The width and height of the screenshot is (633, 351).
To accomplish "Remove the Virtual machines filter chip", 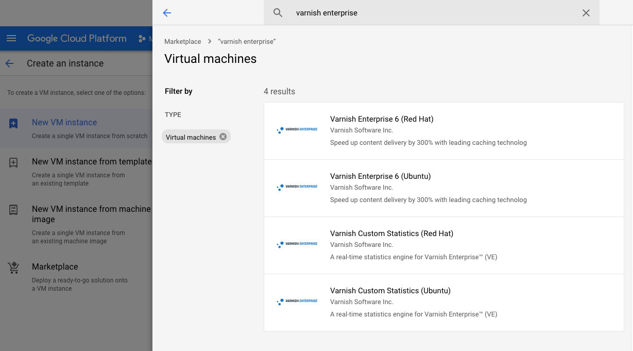I will pos(223,137).
